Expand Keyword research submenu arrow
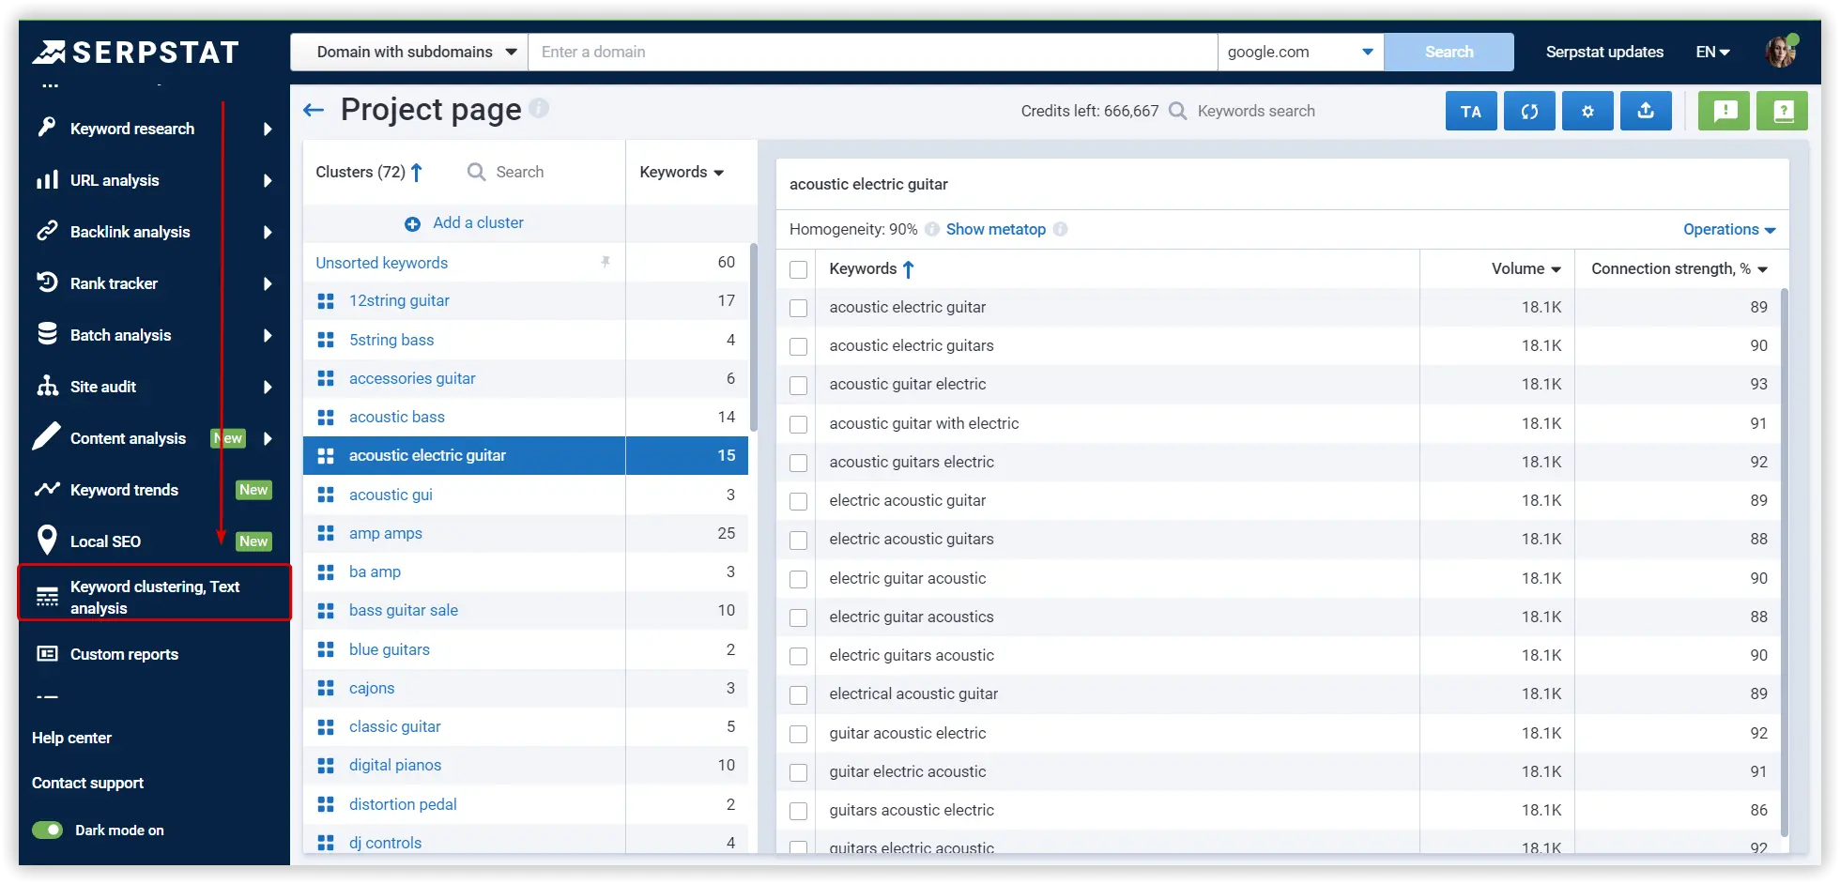This screenshot has height=884, width=1840. pos(268,129)
